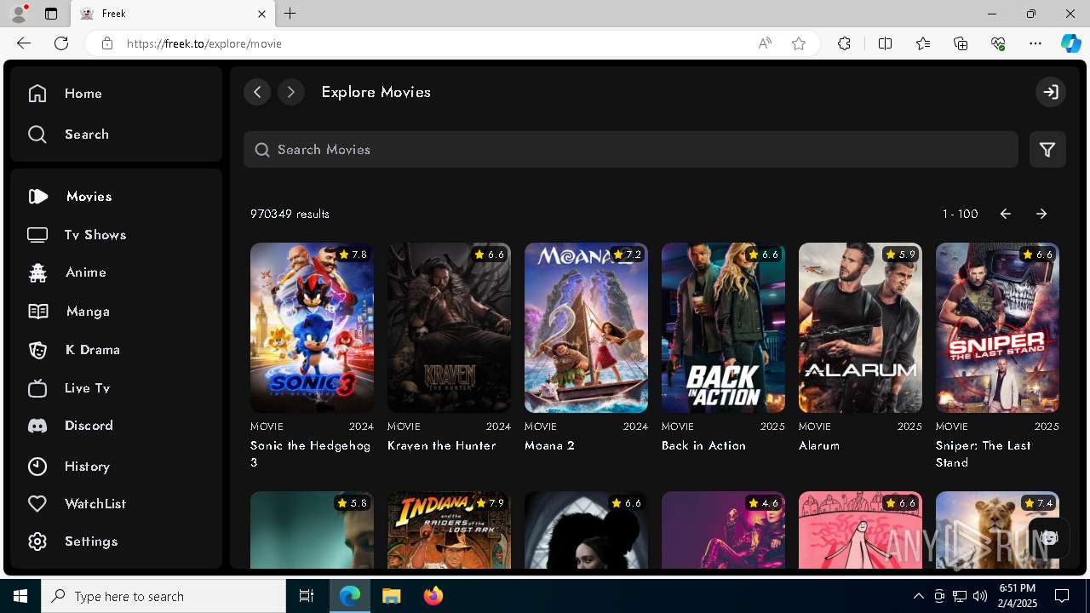Open the Live Tv section

69,388
